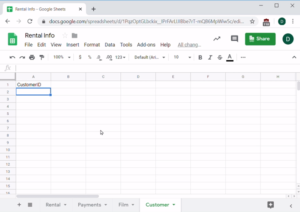Open the comment history icon
This screenshot has width=300, height=212.
[x=235, y=39]
